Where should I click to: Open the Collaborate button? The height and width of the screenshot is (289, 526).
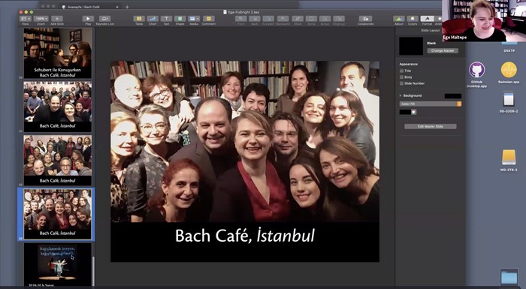365,19
